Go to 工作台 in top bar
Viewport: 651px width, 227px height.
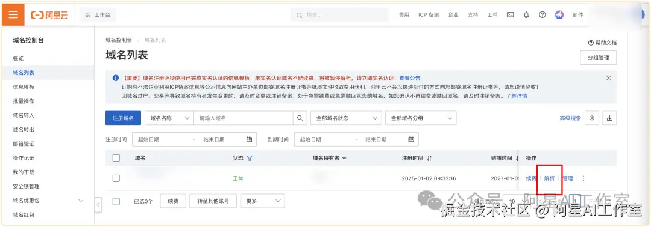click(x=98, y=15)
